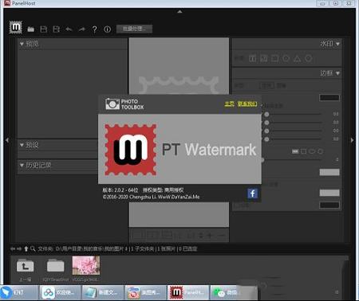The image size is (359, 301).
Task: Click the bottom of four border sliders
Action: coord(266,139)
